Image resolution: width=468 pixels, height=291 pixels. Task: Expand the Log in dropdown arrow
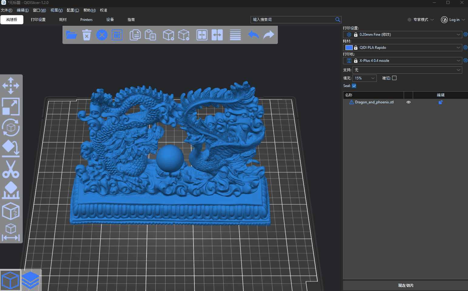[463, 20]
